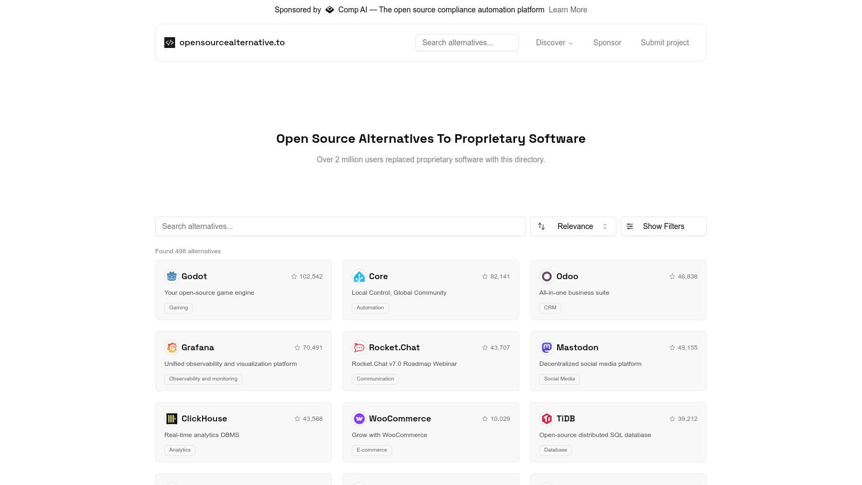Click Learn More in sponsor banner
Viewport: 862px width, 485px height.
point(568,10)
